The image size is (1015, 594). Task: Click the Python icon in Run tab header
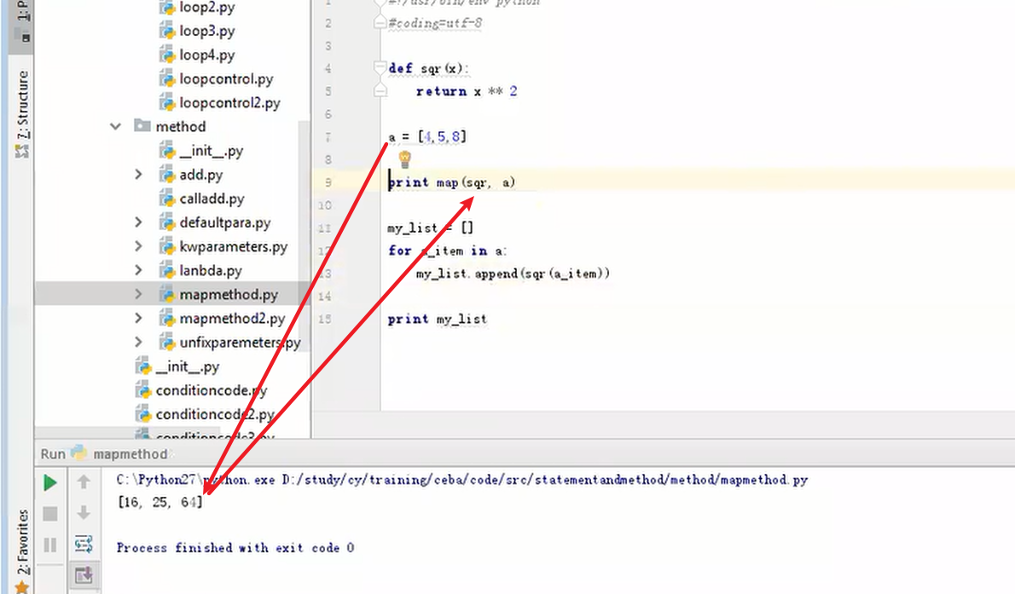79,453
